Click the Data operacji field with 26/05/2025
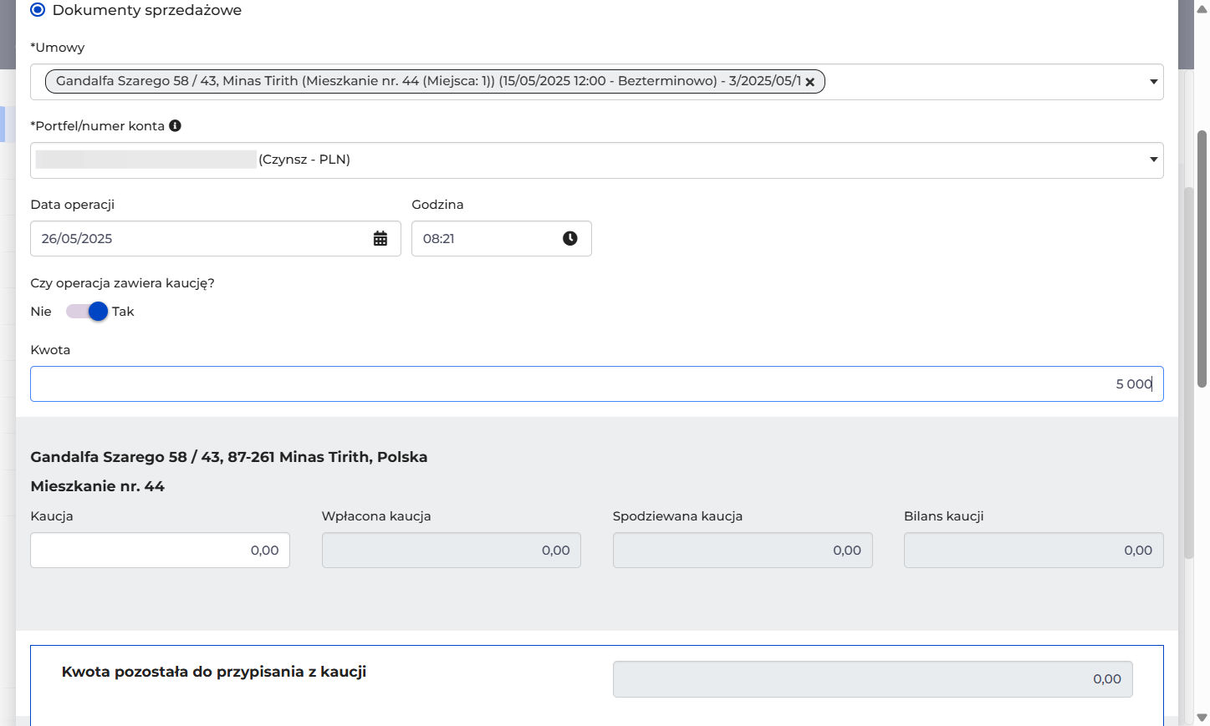Screen dimensions: 1210x726 (x=216, y=238)
